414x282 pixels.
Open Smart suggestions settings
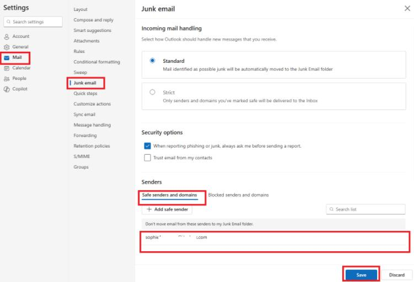coord(93,30)
